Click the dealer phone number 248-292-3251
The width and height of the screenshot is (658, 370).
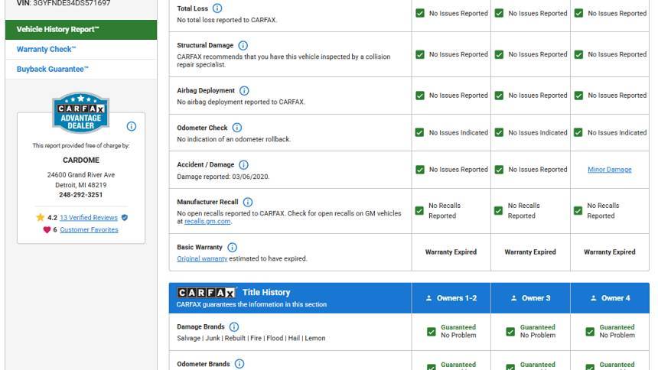coord(80,195)
